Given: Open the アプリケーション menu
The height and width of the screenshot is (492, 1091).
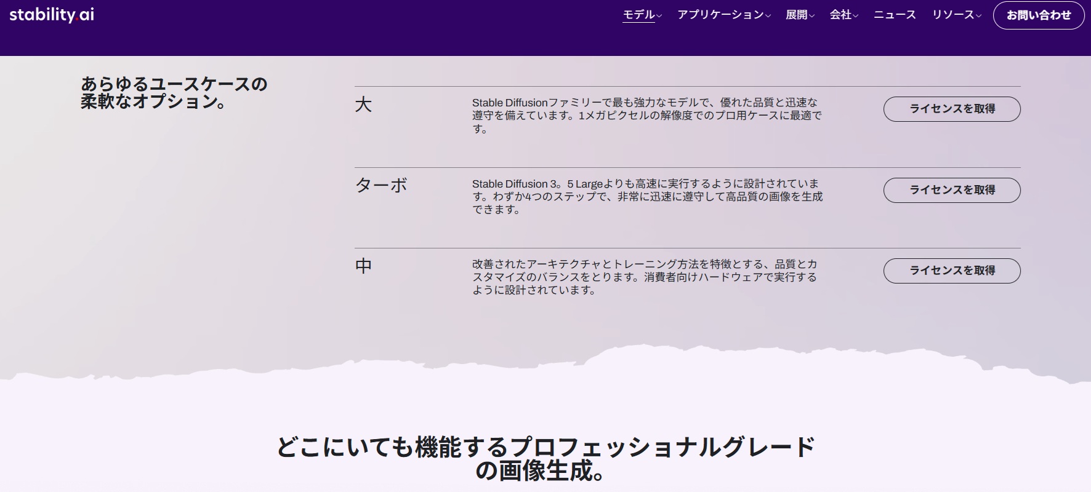Looking at the screenshot, I should point(720,15).
